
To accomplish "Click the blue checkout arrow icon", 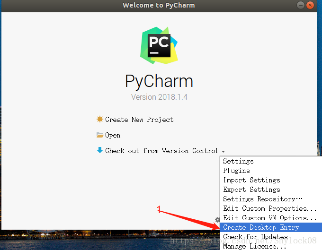I will coord(100,150).
